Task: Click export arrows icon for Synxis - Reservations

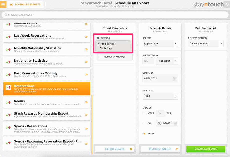Action: pos(8,127)
